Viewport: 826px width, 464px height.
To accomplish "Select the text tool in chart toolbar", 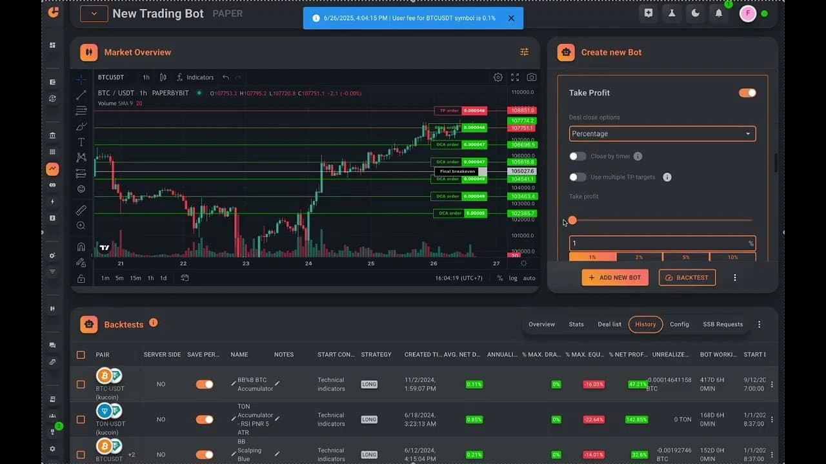I will pyautogui.click(x=81, y=142).
